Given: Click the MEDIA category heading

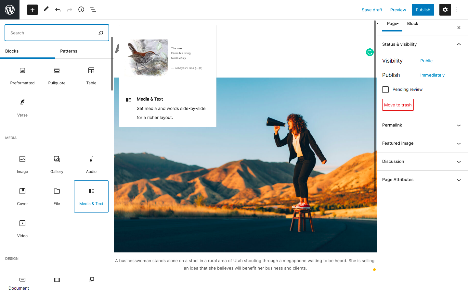Looking at the screenshot, I should pos(11,138).
